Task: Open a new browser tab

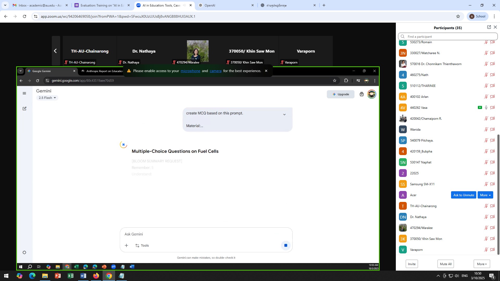Action: click(324, 5)
